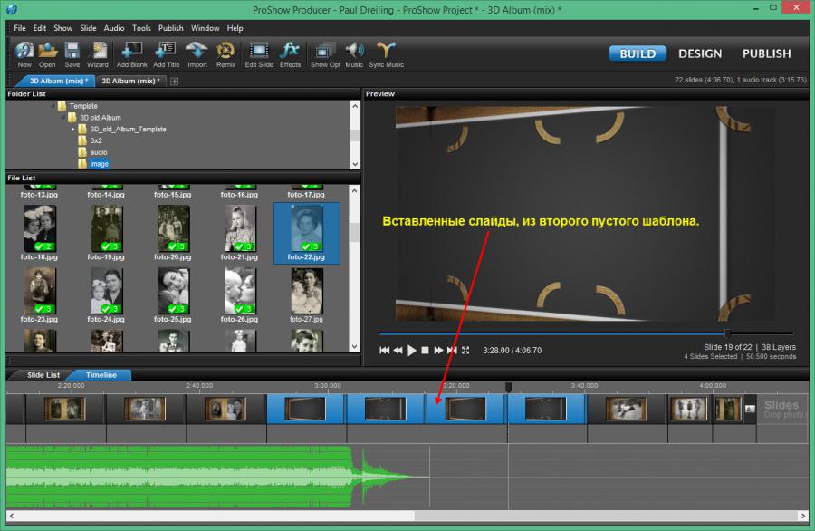
Task: Open a show with the Open icon
Action: coord(47,54)
